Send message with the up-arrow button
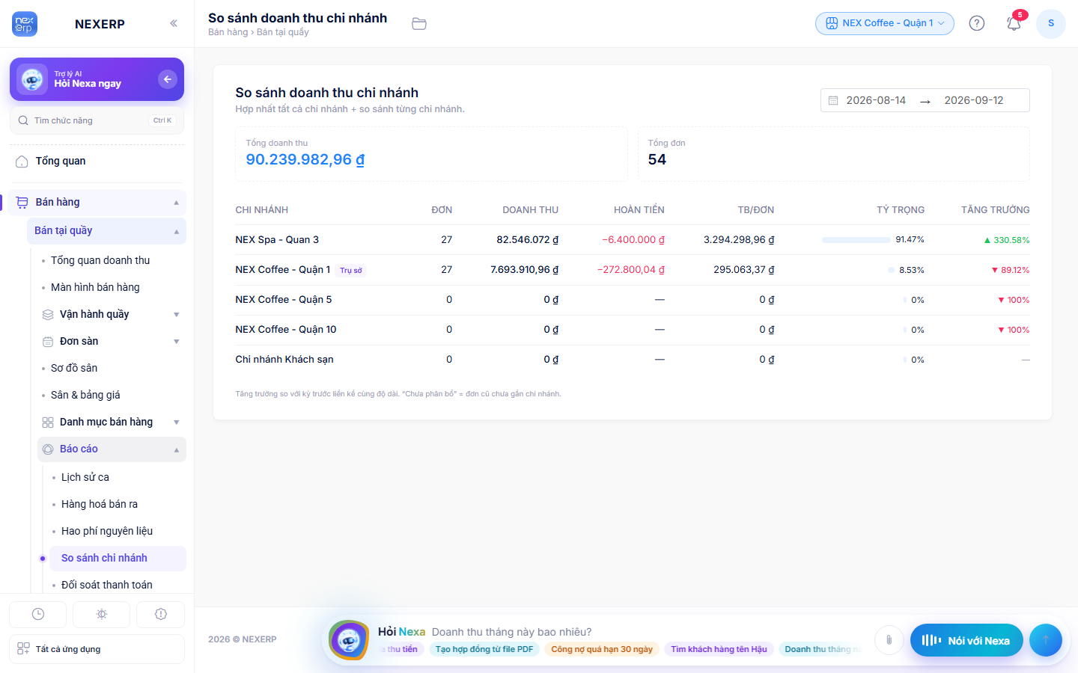The image size is (1078, 673). pyautogui.click(x=1046, y=640)
